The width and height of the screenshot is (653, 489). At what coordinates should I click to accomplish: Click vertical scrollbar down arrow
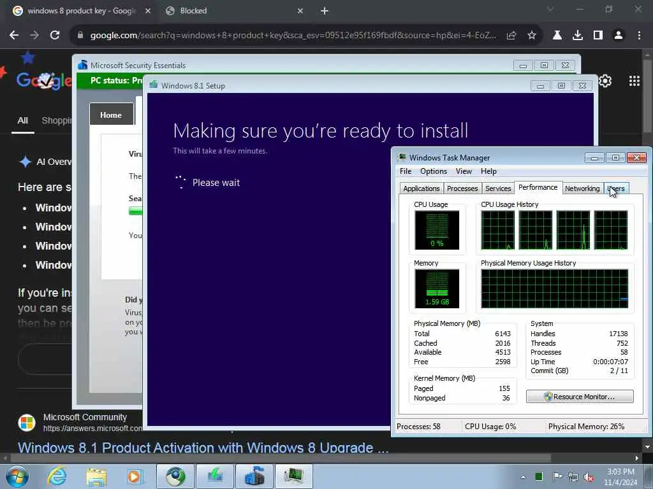648,446
